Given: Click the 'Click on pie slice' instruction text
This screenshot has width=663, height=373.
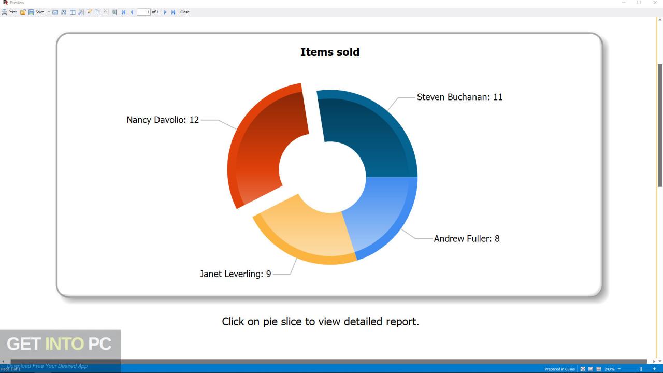Looking at the screenshot, I should click(x=320, y=321).
